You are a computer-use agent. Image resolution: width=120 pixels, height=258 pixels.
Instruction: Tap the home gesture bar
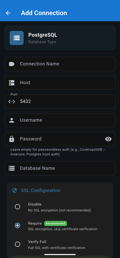point(60,254)
